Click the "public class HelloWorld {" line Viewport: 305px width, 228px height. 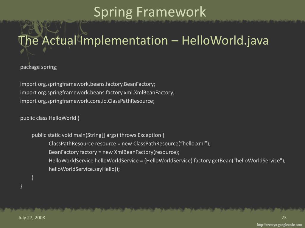click(x=50, y=118)
